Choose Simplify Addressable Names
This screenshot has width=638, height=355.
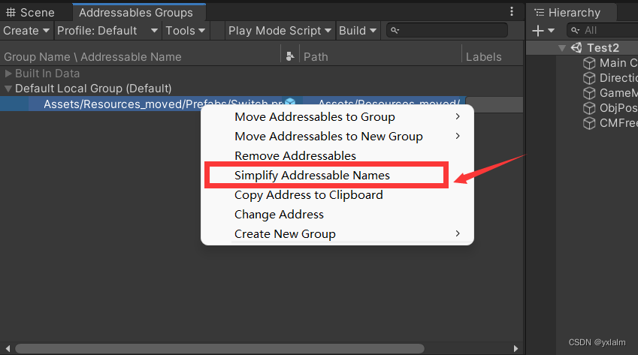[312, 175]
